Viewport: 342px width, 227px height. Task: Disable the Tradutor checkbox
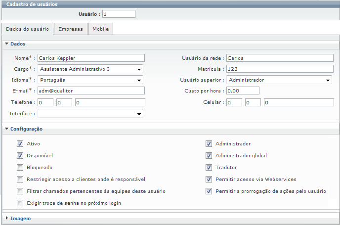coord(209,168)
